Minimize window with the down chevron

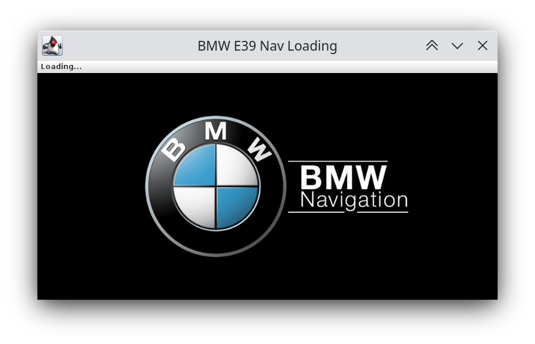(457, 45)
